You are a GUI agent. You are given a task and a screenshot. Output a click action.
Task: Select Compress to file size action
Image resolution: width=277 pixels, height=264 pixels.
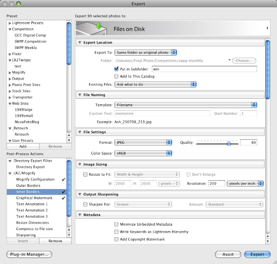(34, 229)
